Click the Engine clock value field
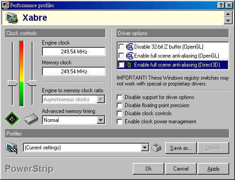 pos(74,52)
